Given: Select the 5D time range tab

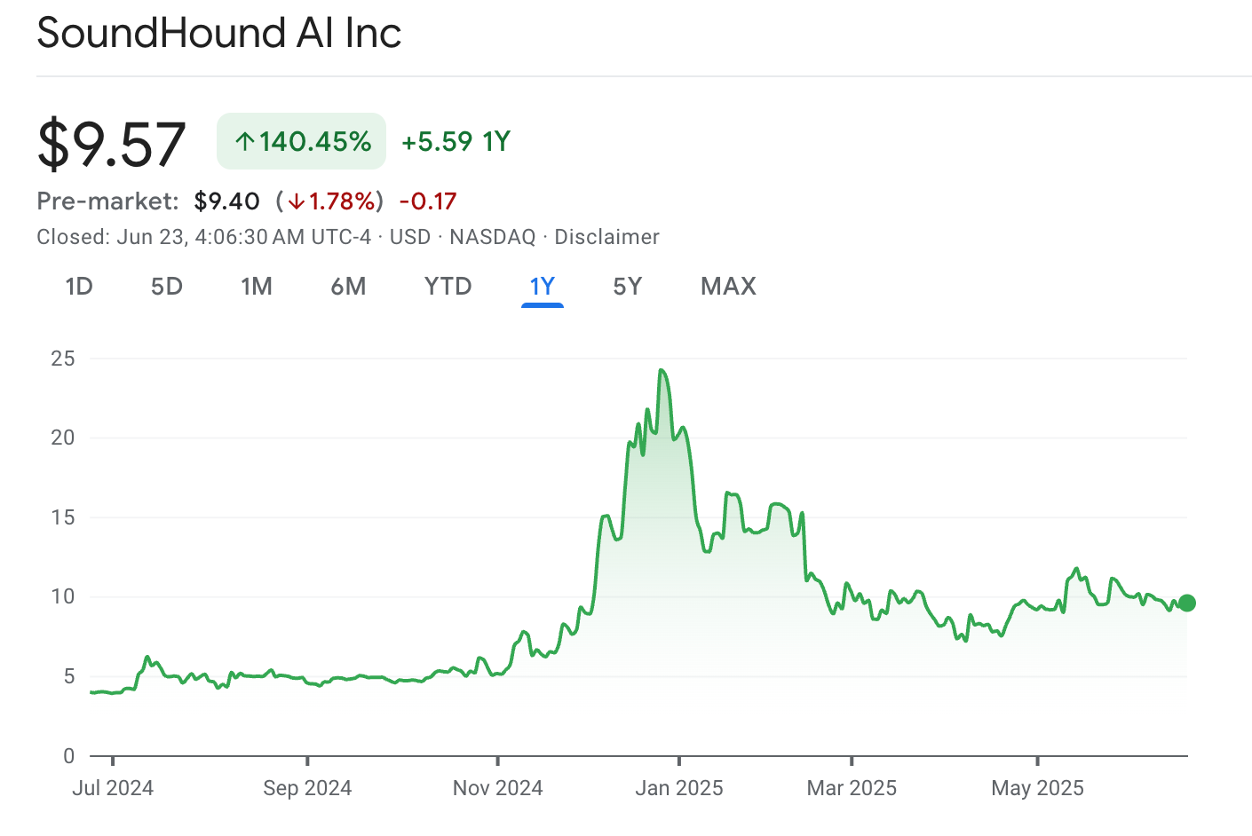Looking at the screenshot, I should click(x=167, y=287).
